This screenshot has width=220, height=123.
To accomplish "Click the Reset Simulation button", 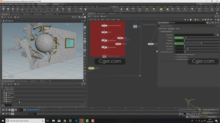I will click(166, 32).
